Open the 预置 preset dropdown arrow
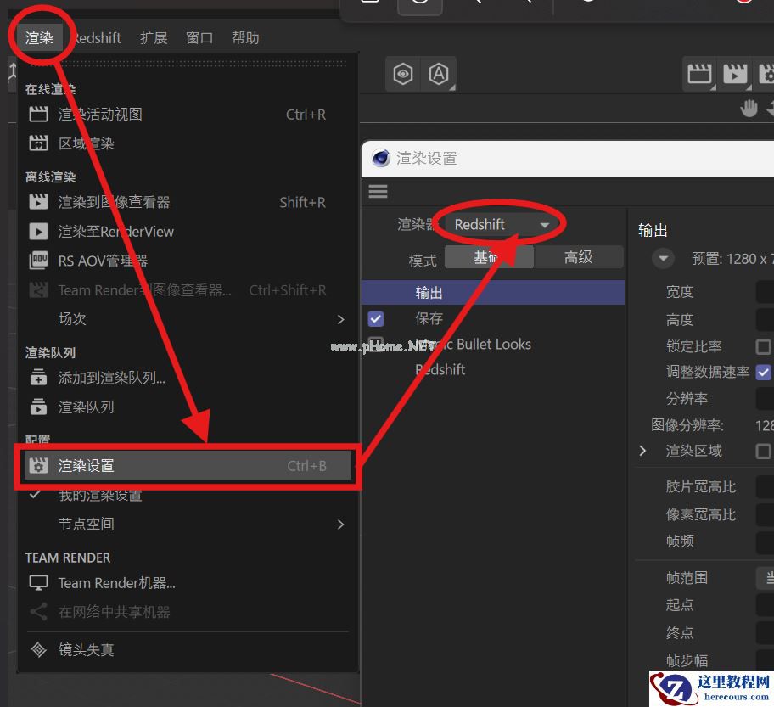774x707 pixels. click(x=664, y=259)
